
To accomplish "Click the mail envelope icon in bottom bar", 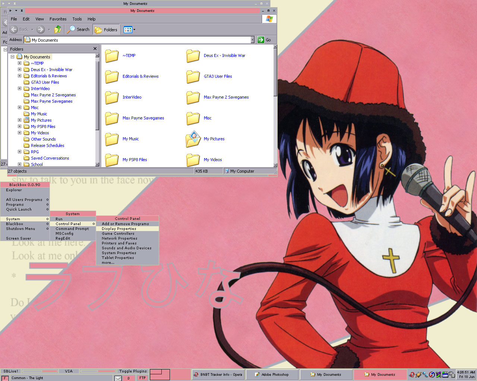I will point(118,378).
